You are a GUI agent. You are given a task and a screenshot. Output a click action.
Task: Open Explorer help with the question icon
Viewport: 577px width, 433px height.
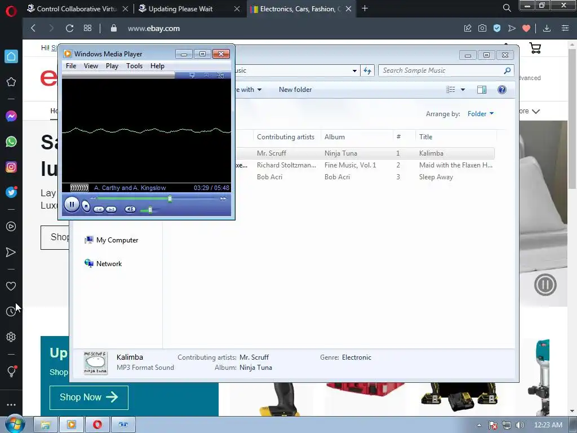point(502,90)
